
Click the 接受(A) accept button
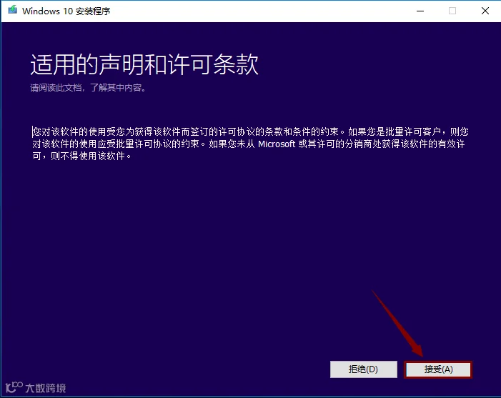pyautogui.click(x=438, y=369)
